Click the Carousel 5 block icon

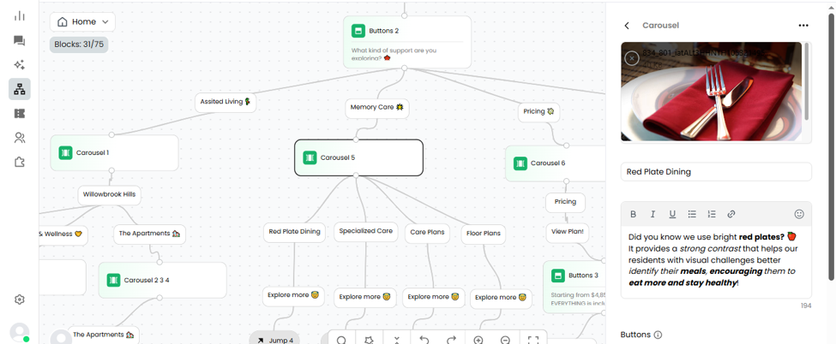(x=310, y=157)
